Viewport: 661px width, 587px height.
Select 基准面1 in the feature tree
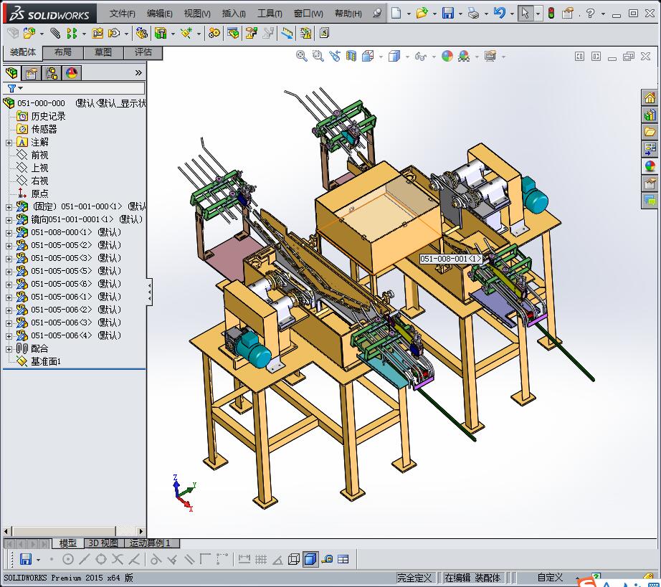coord(46,361)
